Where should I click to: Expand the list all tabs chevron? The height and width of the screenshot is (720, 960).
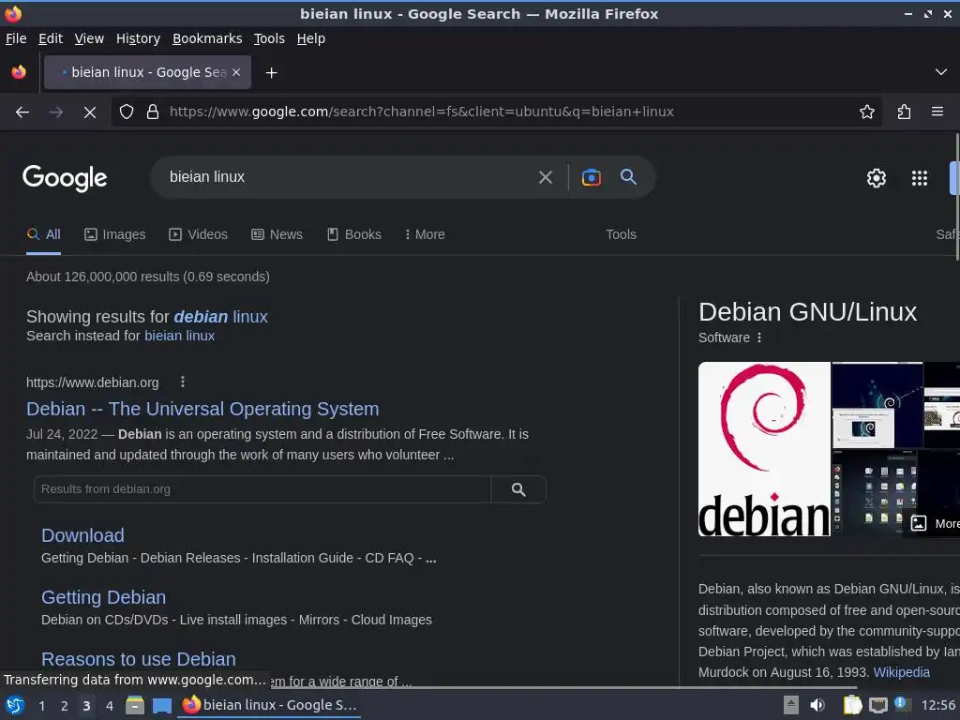click(x=941, y=72)
